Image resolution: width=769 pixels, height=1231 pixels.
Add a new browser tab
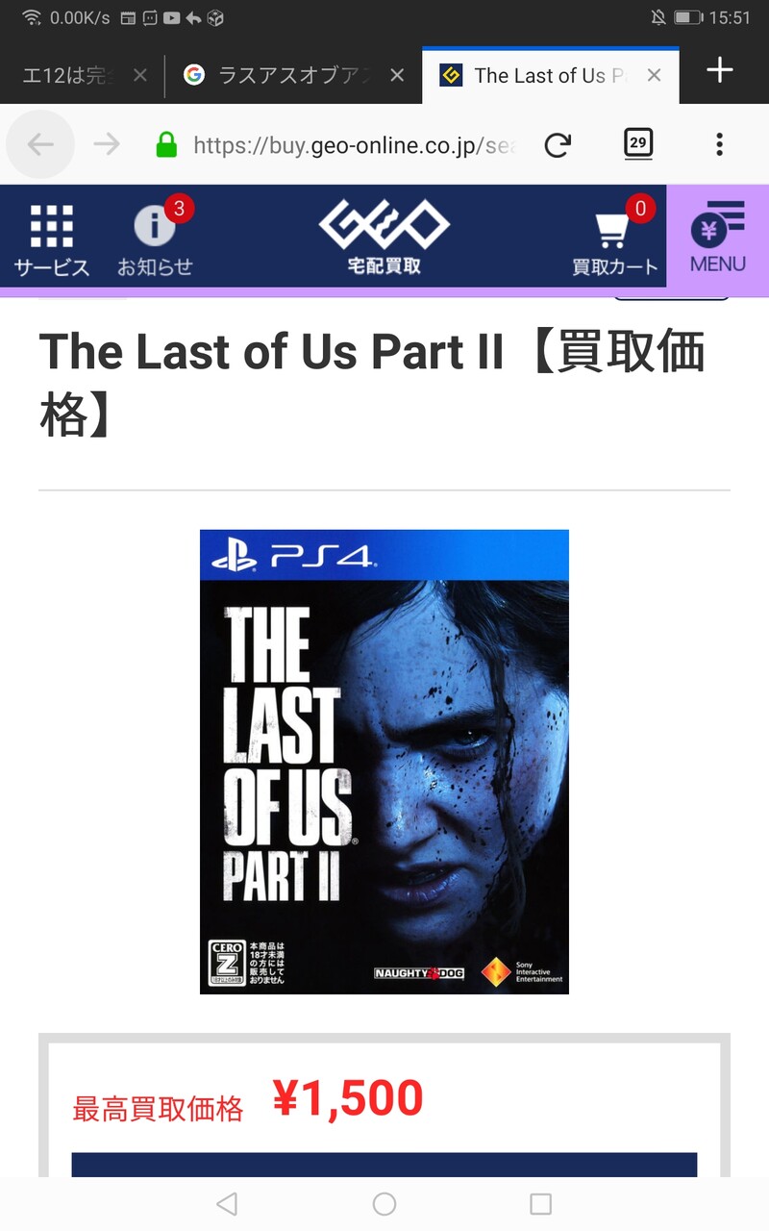[x=720, y=70]
